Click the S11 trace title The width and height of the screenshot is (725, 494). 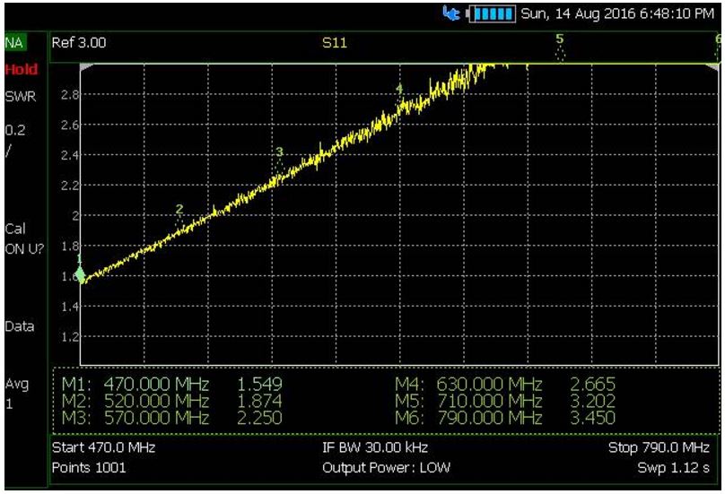[335, 43]
